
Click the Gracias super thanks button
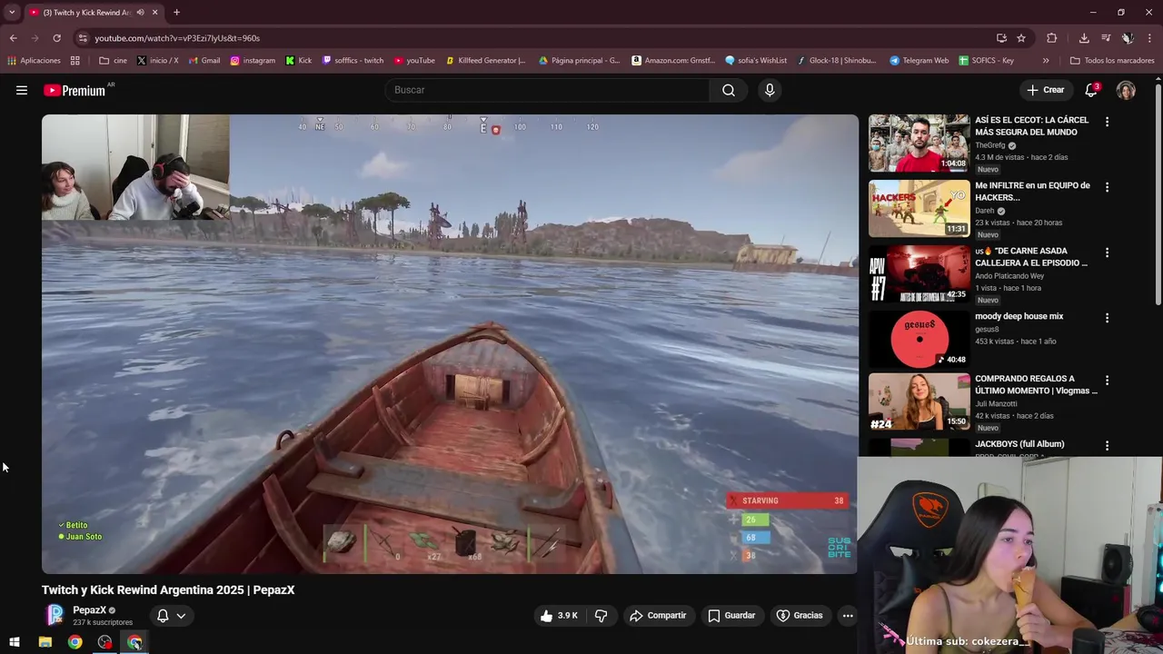click(800, 615)
